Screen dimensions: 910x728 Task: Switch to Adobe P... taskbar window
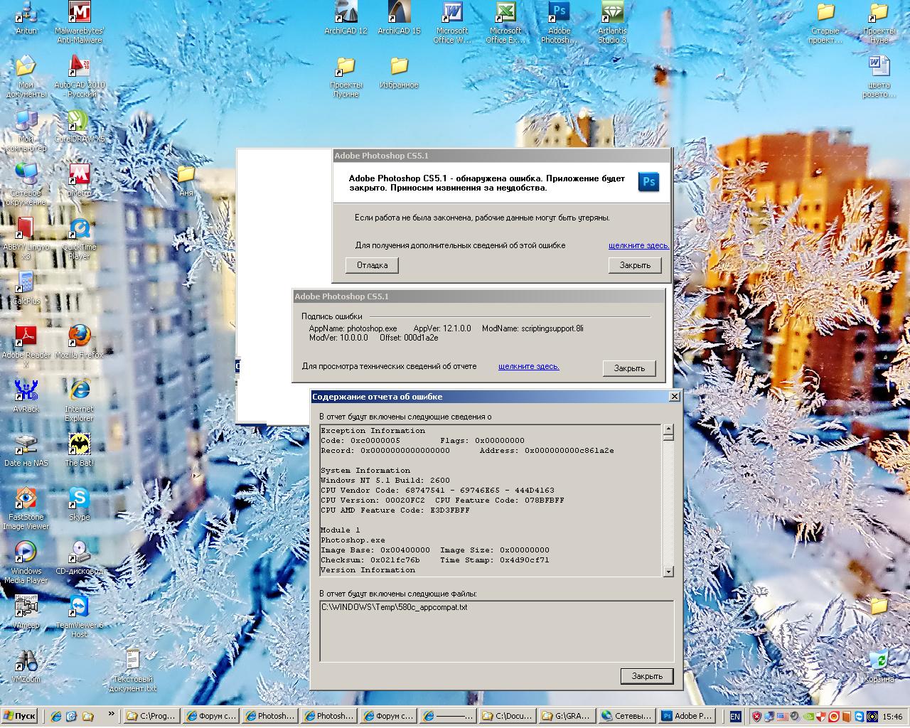(686, 716)
